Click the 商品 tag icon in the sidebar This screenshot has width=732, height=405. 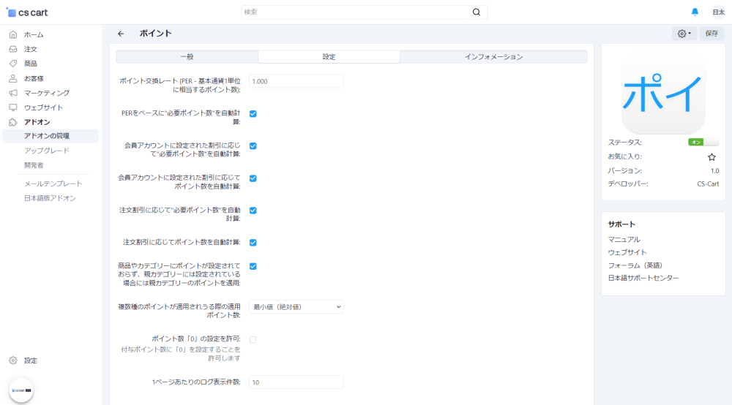click(x=13, y=64)
